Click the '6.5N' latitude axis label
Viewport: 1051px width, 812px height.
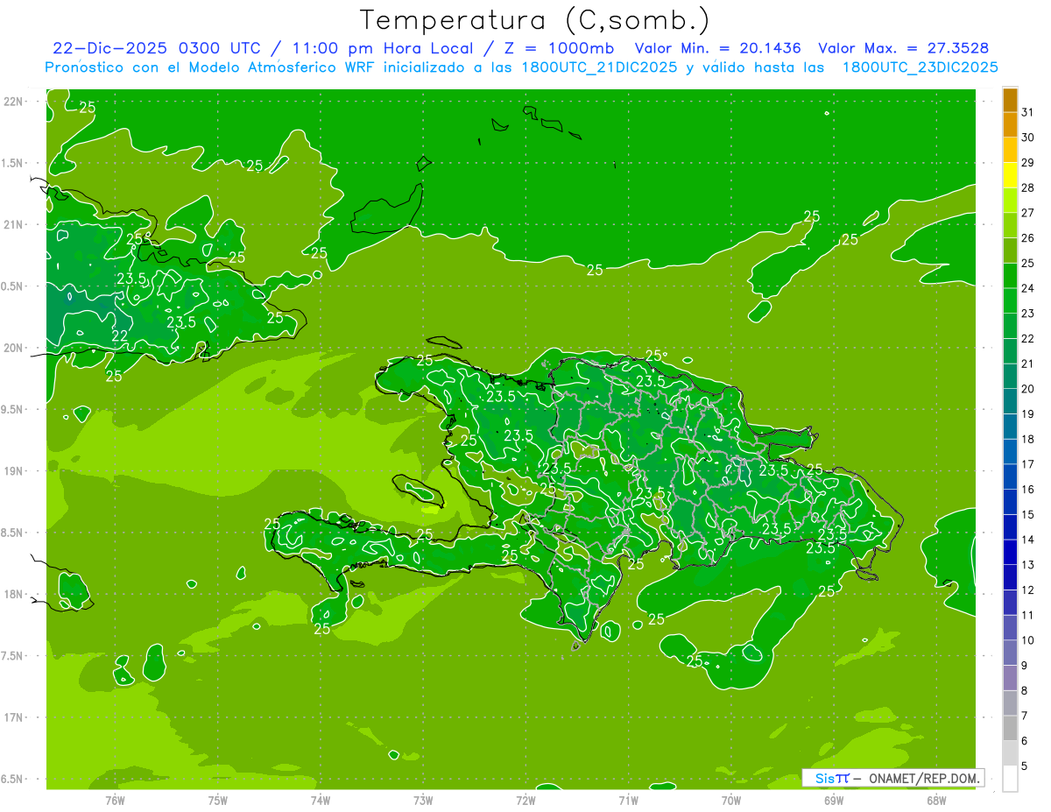click(x=13, y=779)
